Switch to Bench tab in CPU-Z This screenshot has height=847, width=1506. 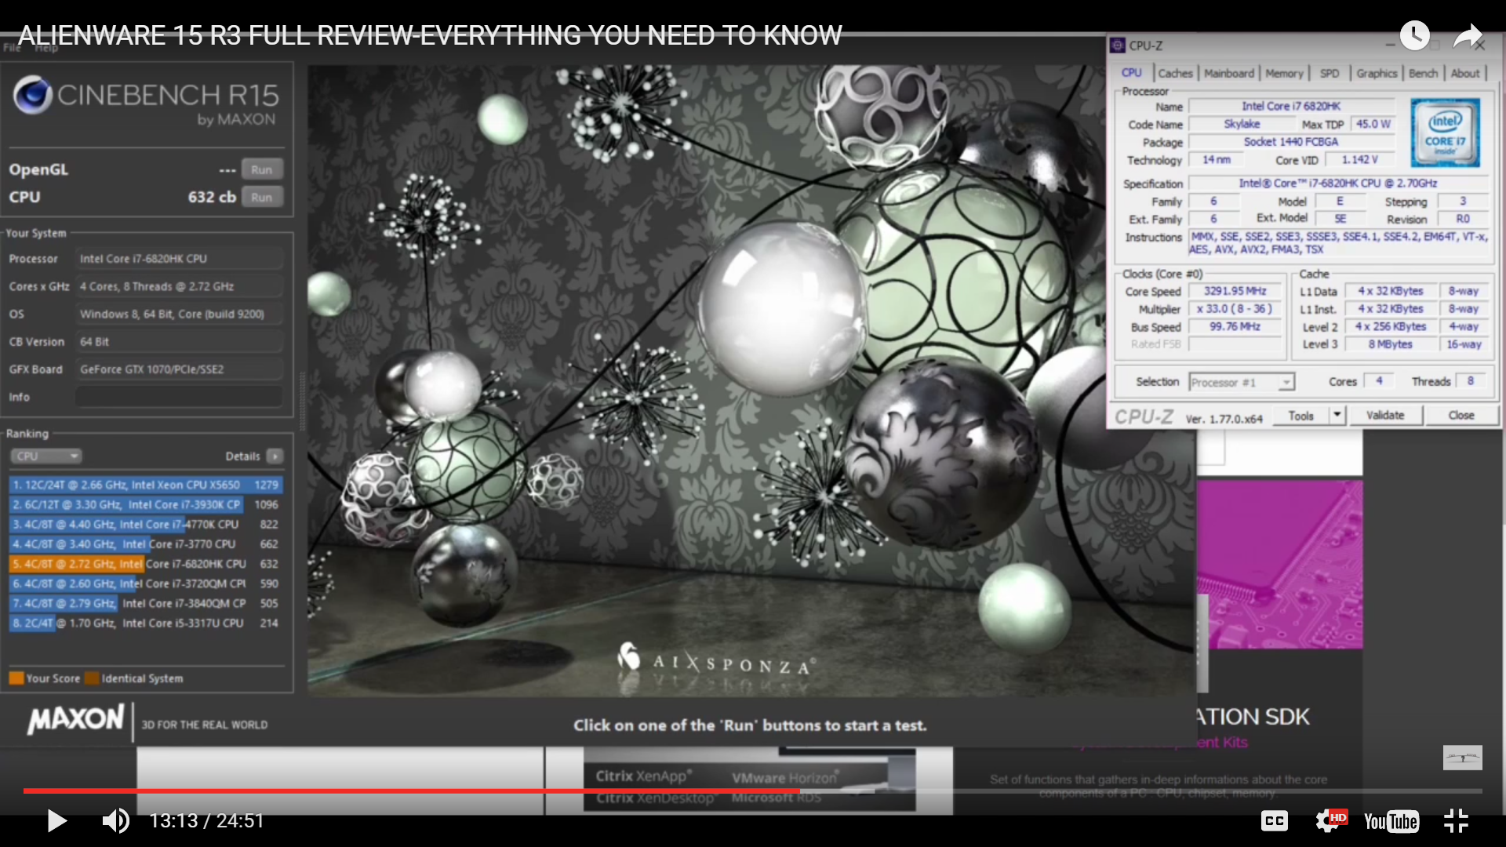coord(1423,73)
